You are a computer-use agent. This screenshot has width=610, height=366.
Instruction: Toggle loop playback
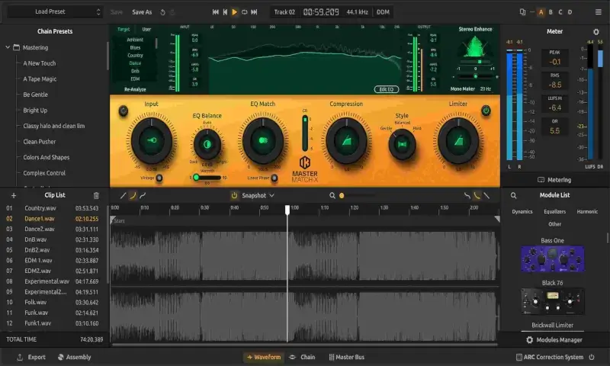(244, 12)
